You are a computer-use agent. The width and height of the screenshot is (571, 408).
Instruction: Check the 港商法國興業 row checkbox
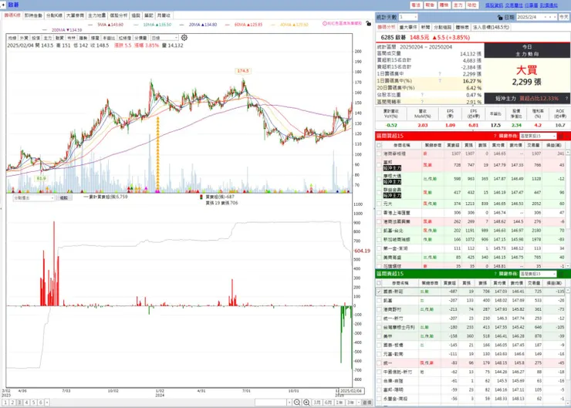click(379, 221)
